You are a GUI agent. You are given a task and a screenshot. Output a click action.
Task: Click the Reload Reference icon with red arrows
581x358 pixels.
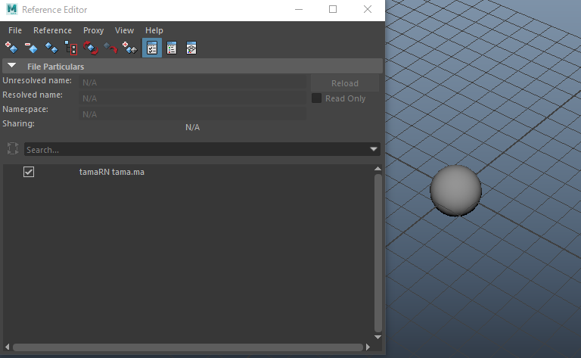(x=91, y=48)
